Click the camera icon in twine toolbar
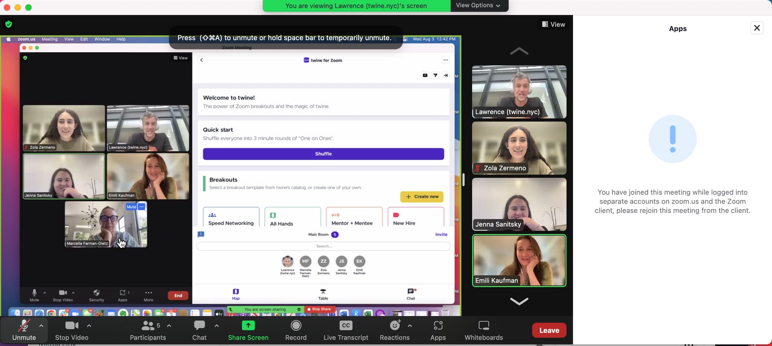Image resolution: width=772 pixels, height=346 pixels. [425, 75]
